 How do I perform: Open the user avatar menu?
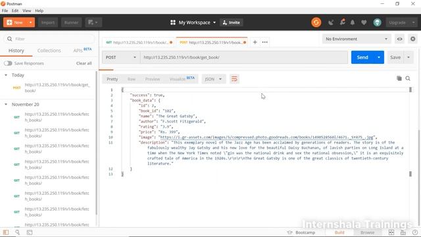(377, 22)
